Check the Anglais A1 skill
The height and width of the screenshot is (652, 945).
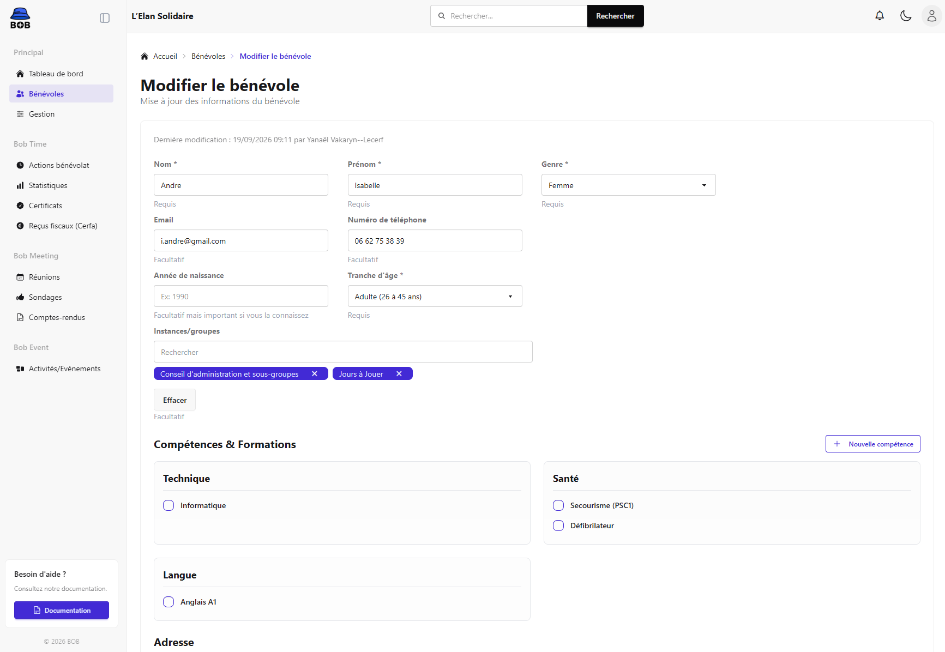[168, 602]
